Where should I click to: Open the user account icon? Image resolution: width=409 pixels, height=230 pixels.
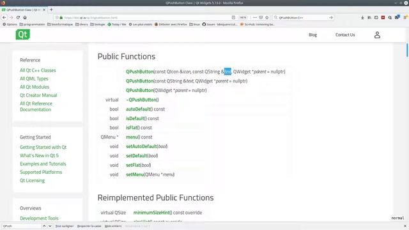377,35
